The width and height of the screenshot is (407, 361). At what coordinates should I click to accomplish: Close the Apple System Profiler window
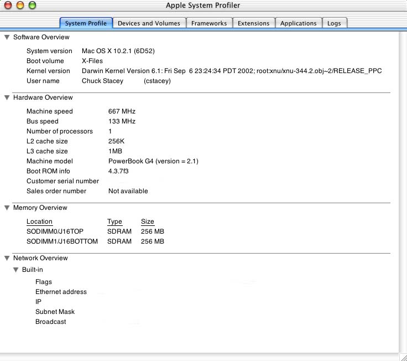[8, 5]
